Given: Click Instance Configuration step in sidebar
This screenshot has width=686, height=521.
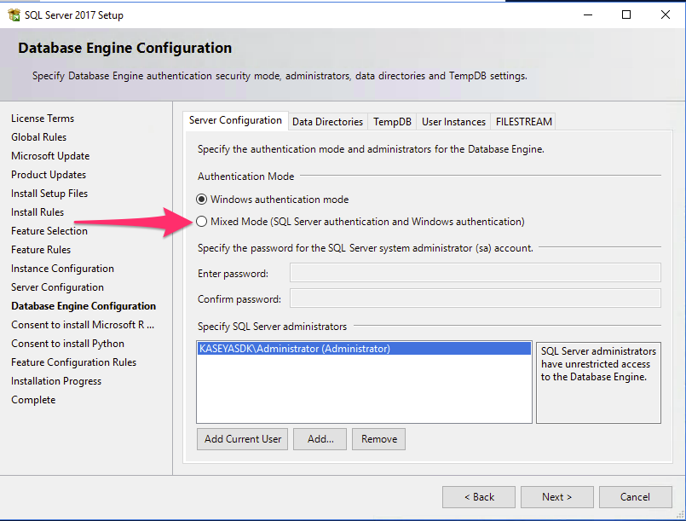Looking at the screenshot, I should coord(62,269).
